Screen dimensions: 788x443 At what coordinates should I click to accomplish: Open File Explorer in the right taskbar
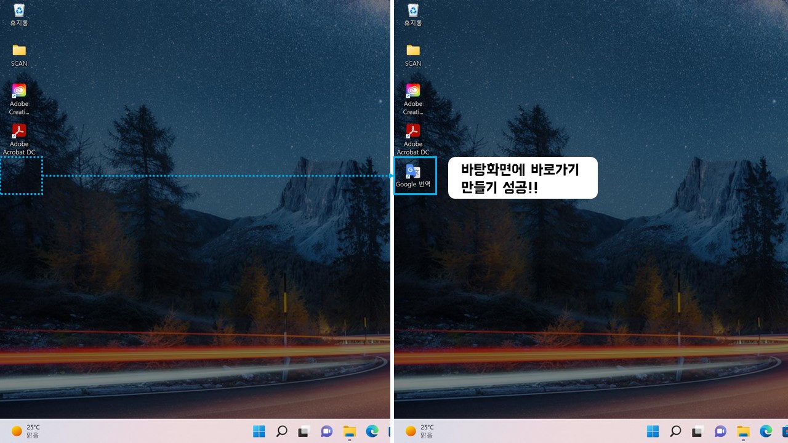point(744,431)
